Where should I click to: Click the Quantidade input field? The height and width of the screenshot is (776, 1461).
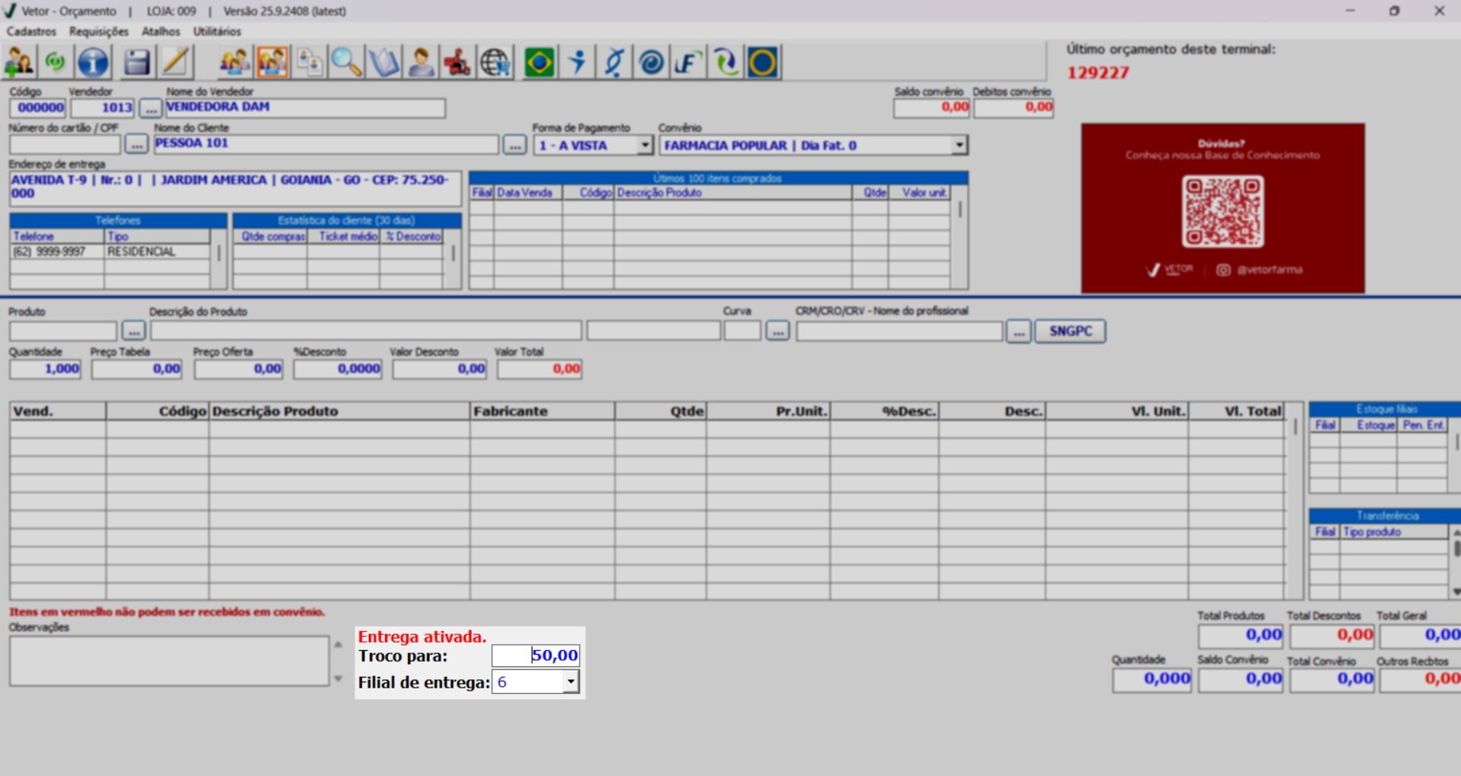pyautogui.click(x=45, y=369)
